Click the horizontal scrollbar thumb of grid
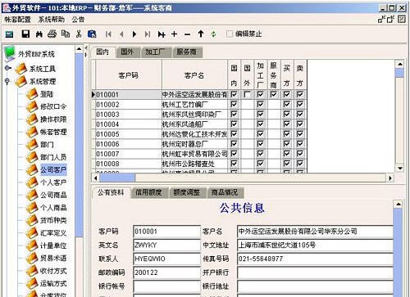The image size is (410, 297). (117, 178)
